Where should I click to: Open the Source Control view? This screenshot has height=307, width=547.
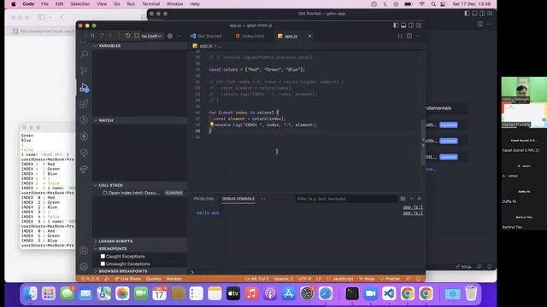pos(84,71)
